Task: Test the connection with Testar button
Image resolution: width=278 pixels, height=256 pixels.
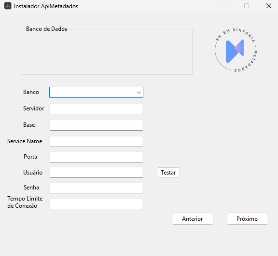Action: [x=168, y=173]
